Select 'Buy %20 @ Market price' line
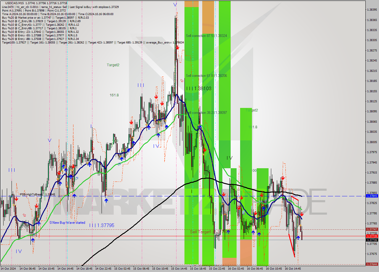This screenshot has width=379, height=272. 45,17
